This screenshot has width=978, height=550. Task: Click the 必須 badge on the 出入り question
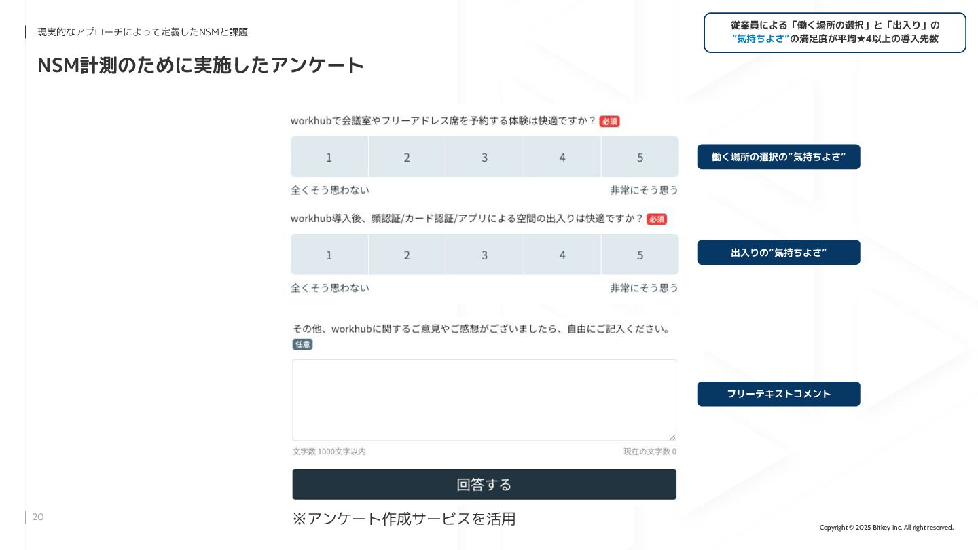pyautogui.click(x=657, y=219)
